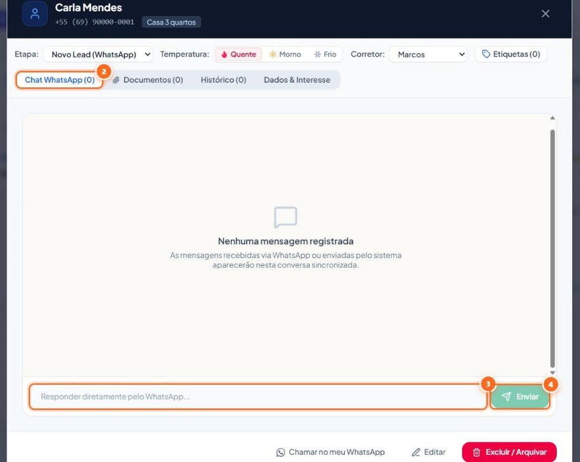Click the Excluir / Arquivar button
580x462 pixels.
509,452
